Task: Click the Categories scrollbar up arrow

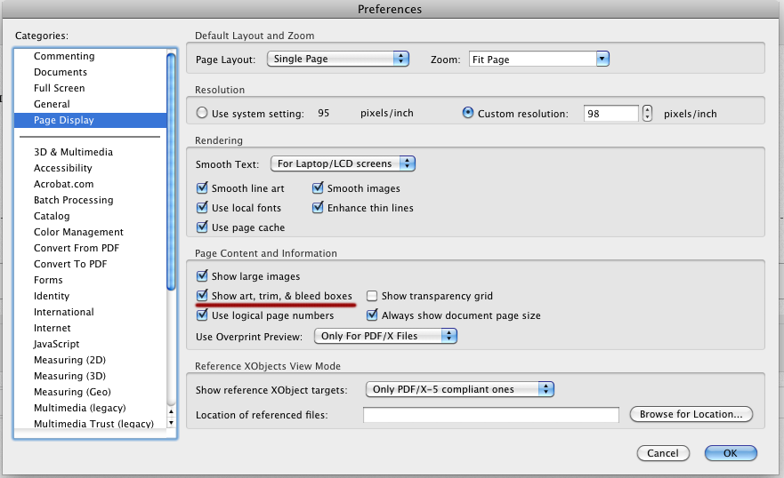Action: tap(171, 411)
